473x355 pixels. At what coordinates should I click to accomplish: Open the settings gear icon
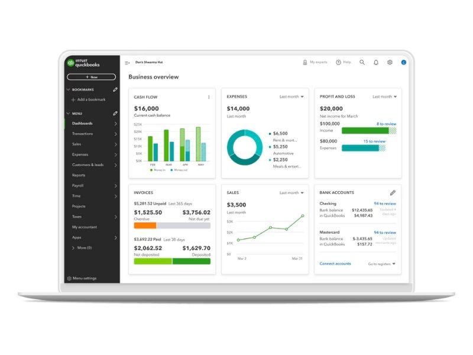(390, 62)
